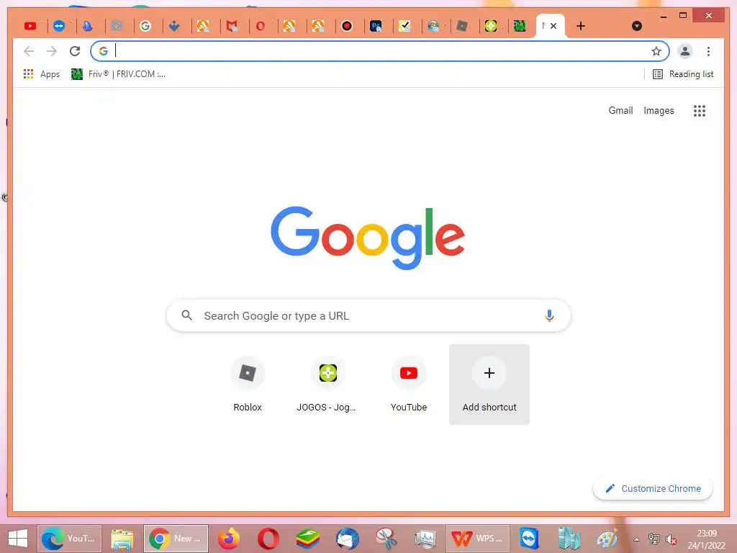Close the current New Tab
Image resolution: width=737 pixels, height=553 pixels.
pos(553,27)
